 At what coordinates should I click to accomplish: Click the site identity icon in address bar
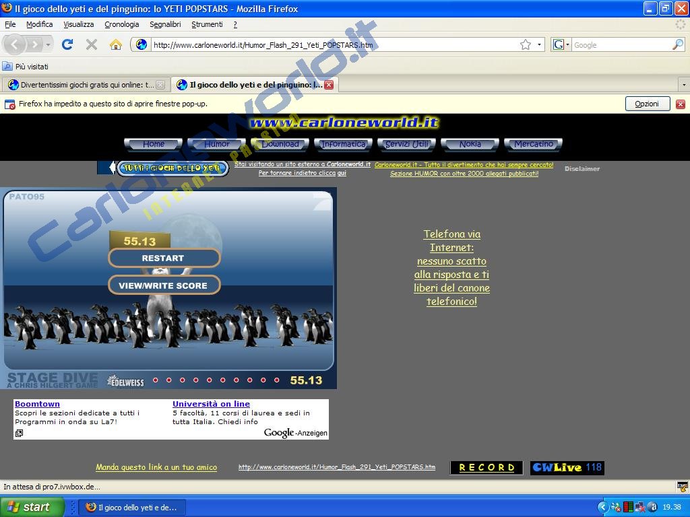coord(142,44)
